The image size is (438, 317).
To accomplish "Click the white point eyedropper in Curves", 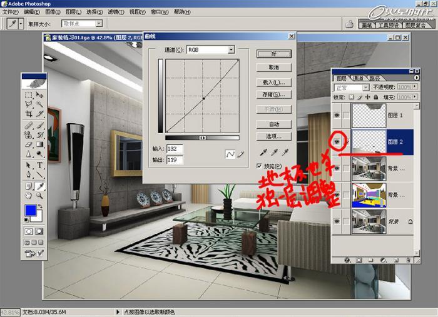I will pos(285,152).
